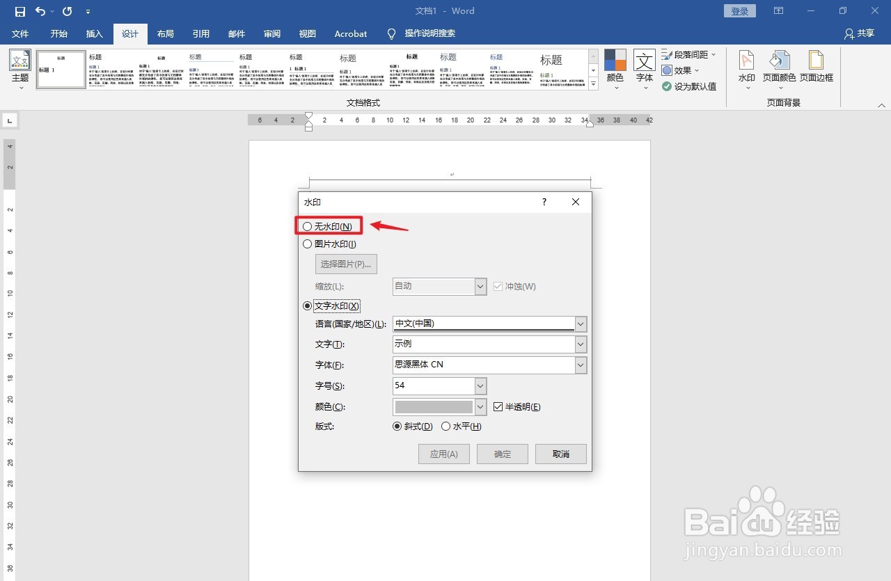Toggle the Washout (冲蚀) checkbox
The height and width of the screenshot is (581, 891).
(x=498, y=286)
